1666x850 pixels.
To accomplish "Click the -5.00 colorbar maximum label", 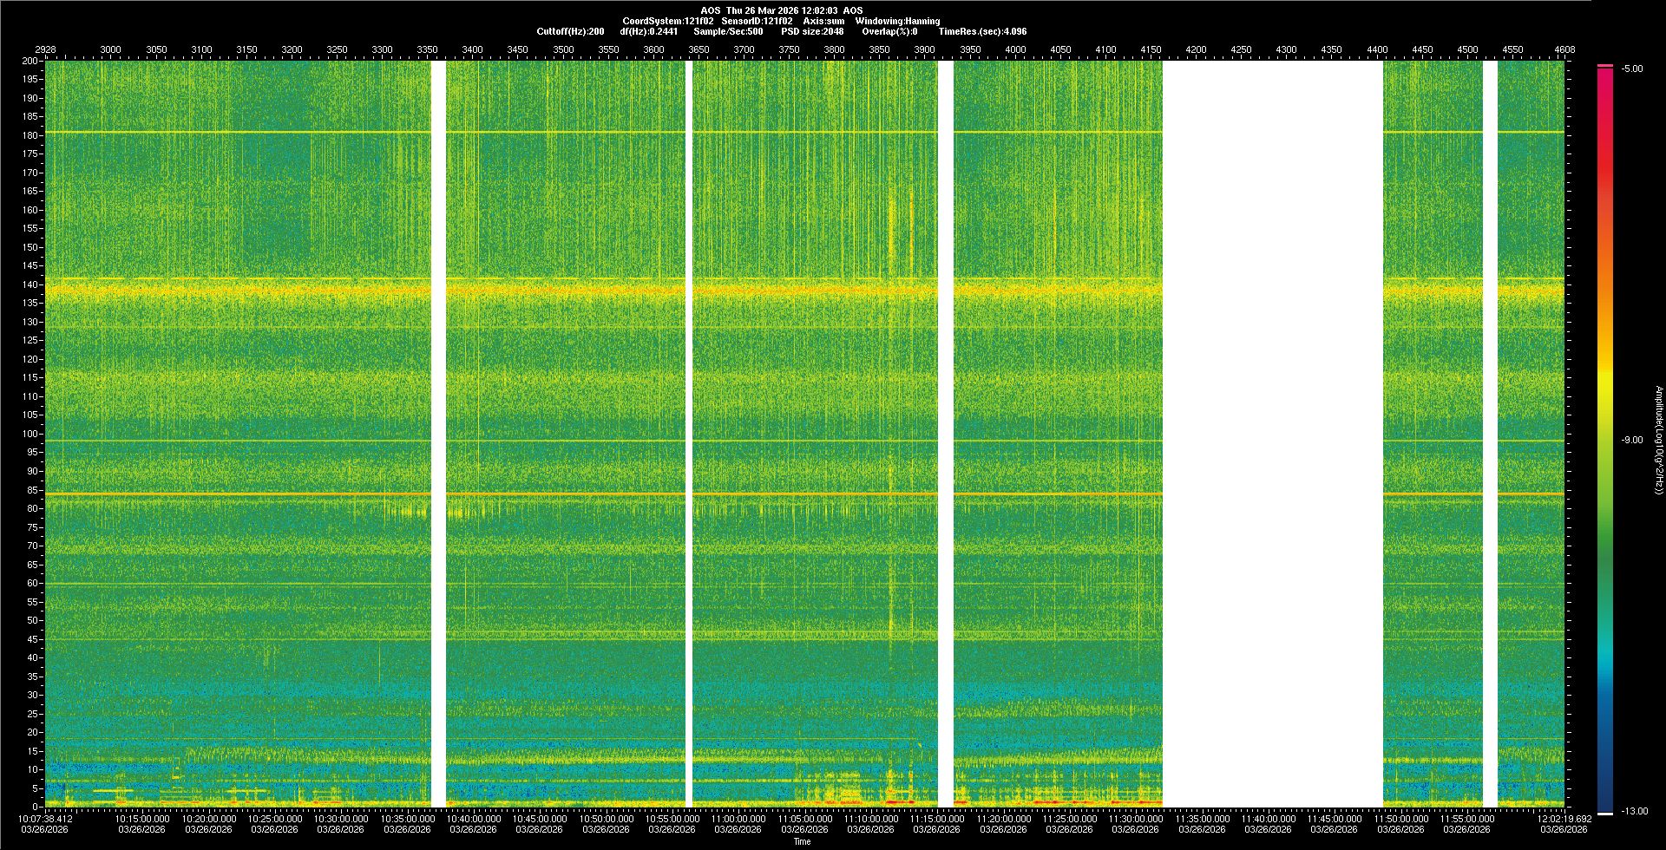I will [x=1632, y=69].
